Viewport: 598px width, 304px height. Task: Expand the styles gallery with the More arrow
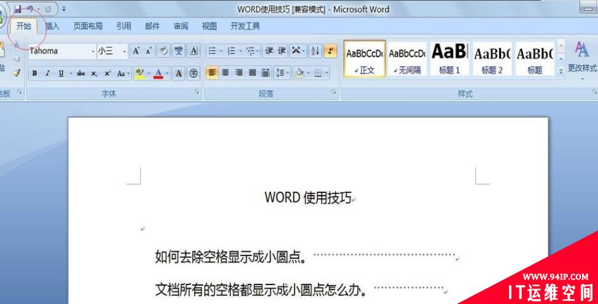(x=561, y=71)
